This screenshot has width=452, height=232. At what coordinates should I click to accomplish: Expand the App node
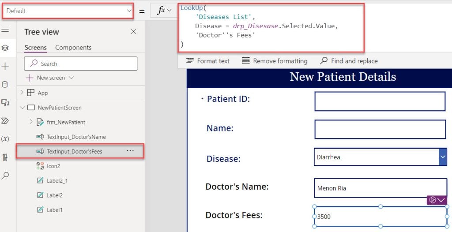tap(22, 93)
